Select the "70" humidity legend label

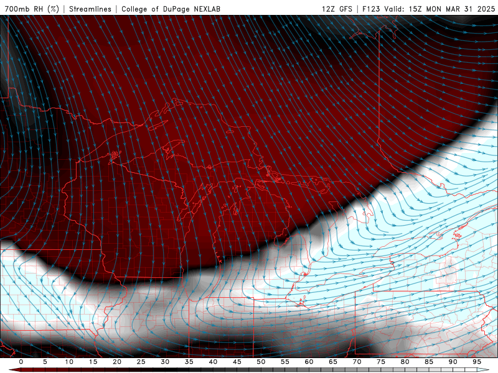357,362
